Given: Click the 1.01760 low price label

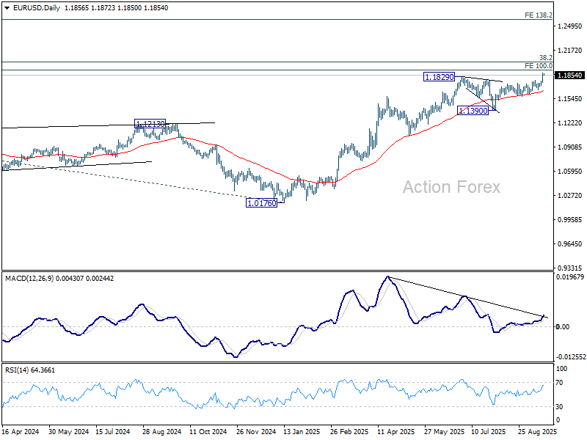Looking at the screenshot, I should [262, 203].
